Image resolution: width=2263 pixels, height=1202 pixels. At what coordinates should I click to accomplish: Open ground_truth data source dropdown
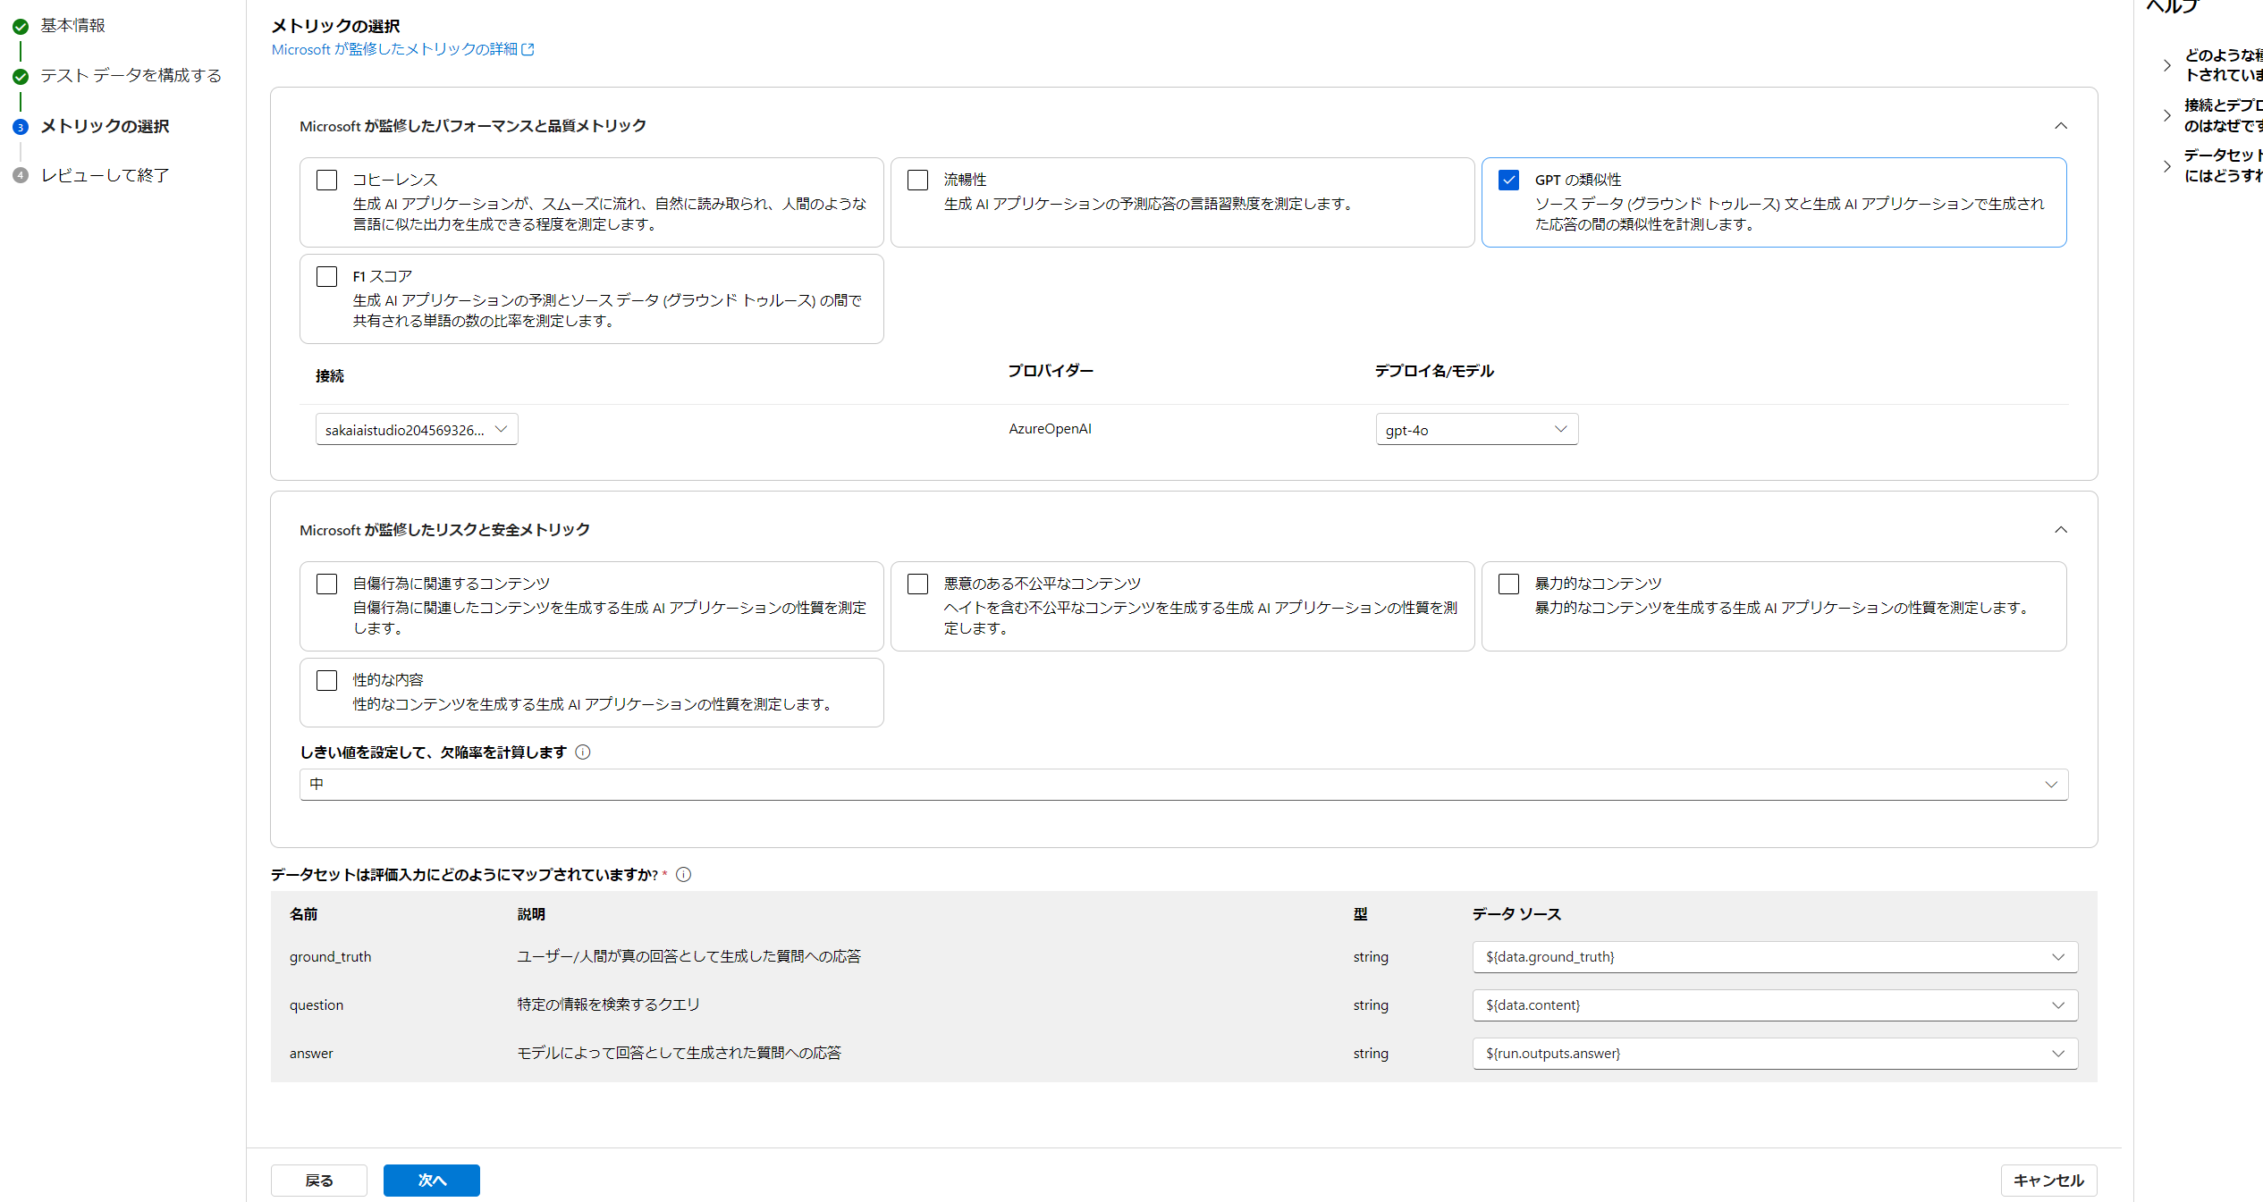[1774, 957]
